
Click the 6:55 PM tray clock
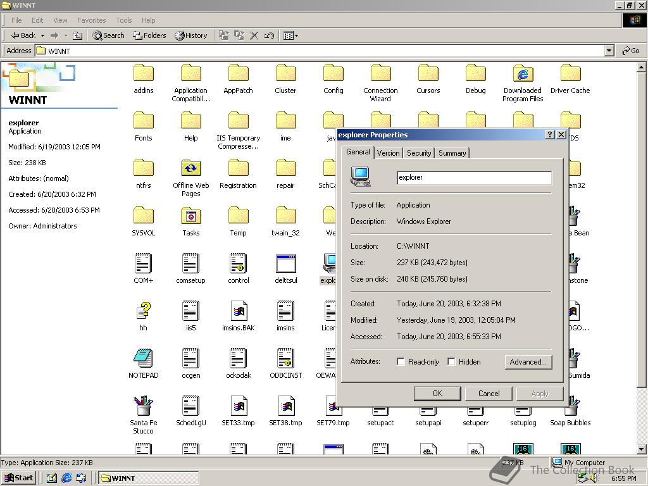[x=624, y=478]
